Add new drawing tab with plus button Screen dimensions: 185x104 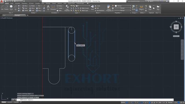[27, 15]
